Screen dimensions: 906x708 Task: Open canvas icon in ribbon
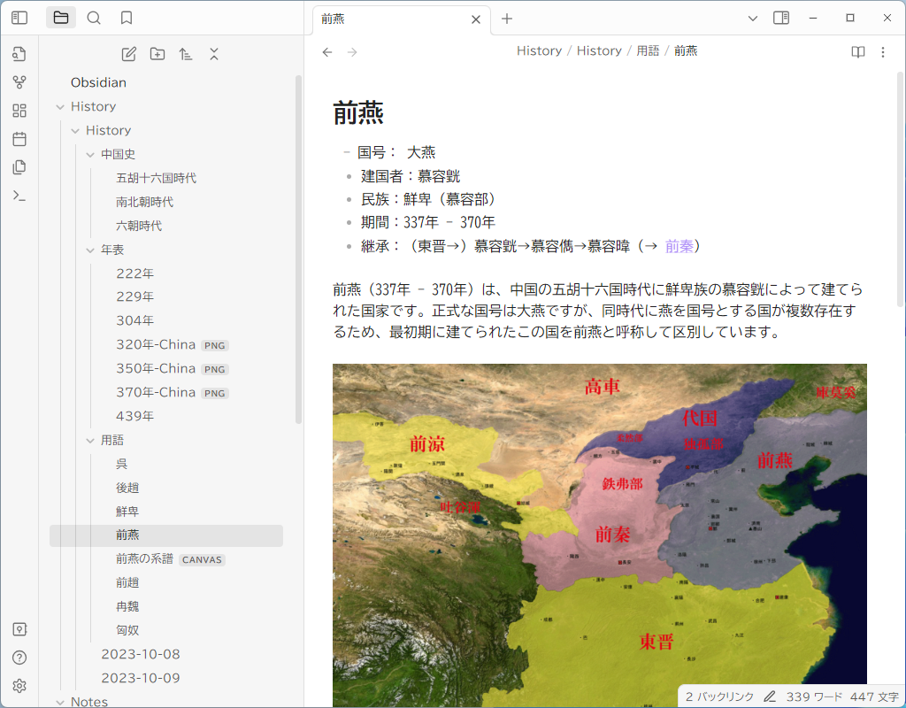pos(19,111)
